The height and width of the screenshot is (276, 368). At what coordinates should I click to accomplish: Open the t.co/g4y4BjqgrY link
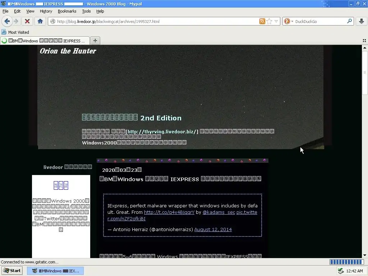click(x=169, y=212)
